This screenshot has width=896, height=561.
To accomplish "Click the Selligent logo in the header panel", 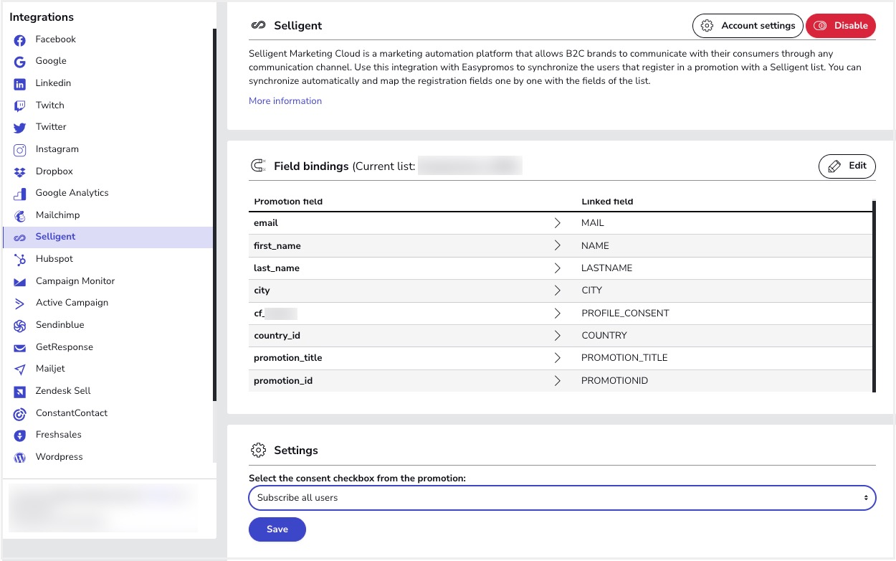I will 258,26.
